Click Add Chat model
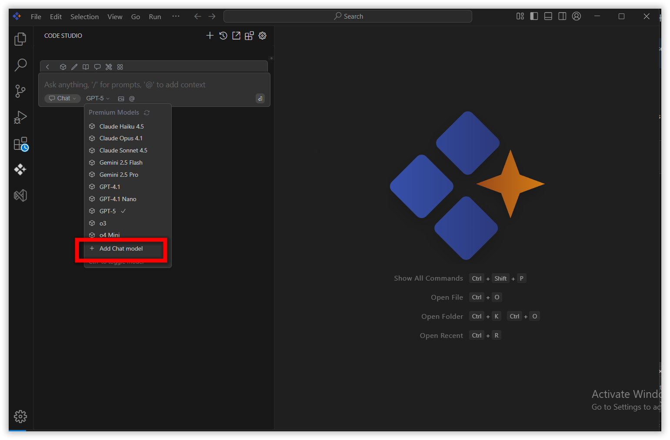The width and height of the screenshot is (670, 440). [x=121, y=248]
